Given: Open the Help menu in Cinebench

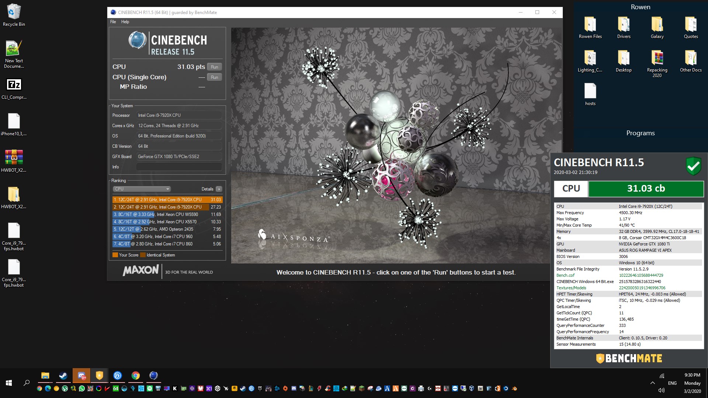Looking at the screenshot, I should point(125,22).
